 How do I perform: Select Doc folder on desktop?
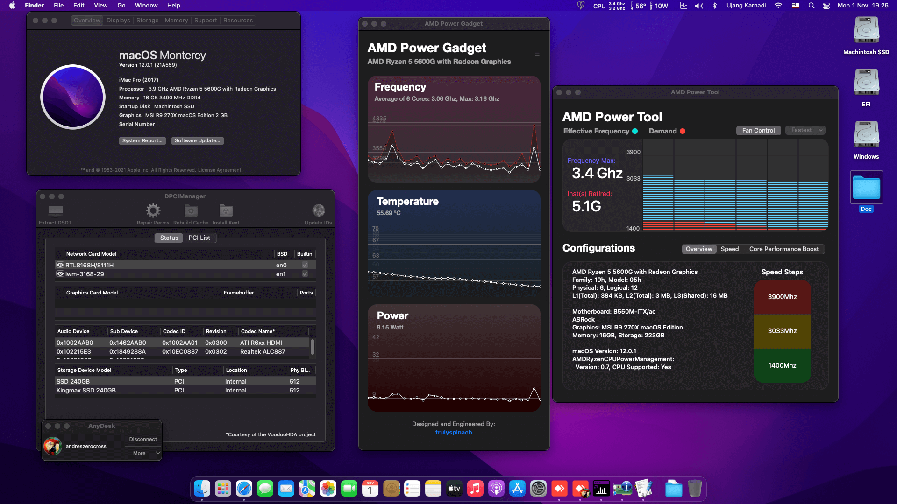point(866,187)
